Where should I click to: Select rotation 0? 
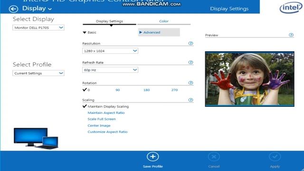point(86,90)
